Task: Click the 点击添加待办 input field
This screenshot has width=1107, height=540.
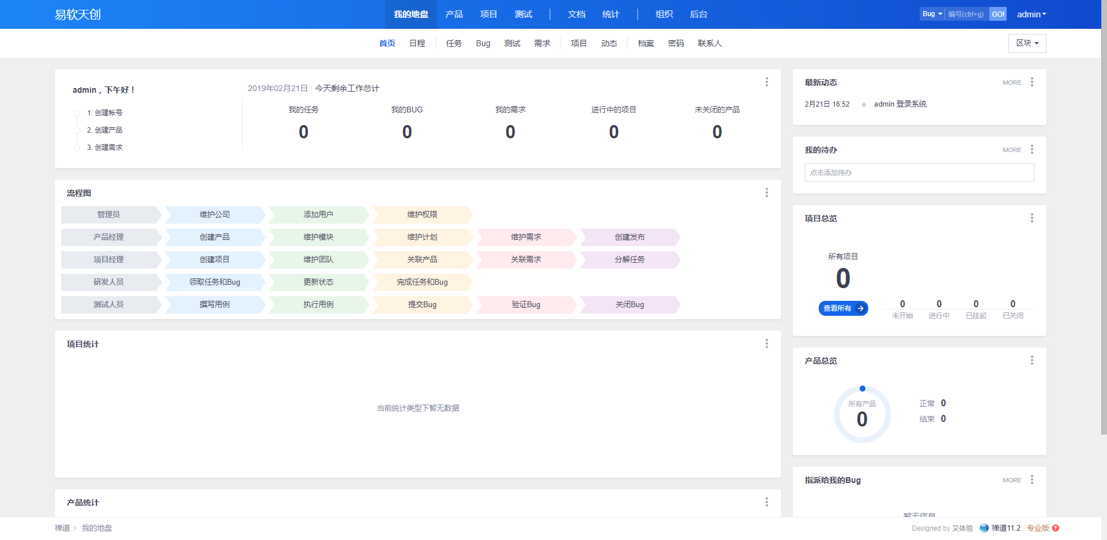Action: pos(920,172)
